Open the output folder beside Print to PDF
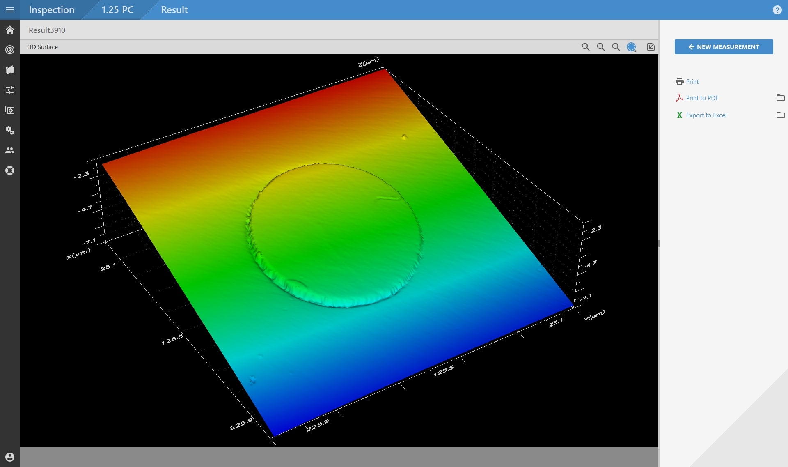 point(780,98)
